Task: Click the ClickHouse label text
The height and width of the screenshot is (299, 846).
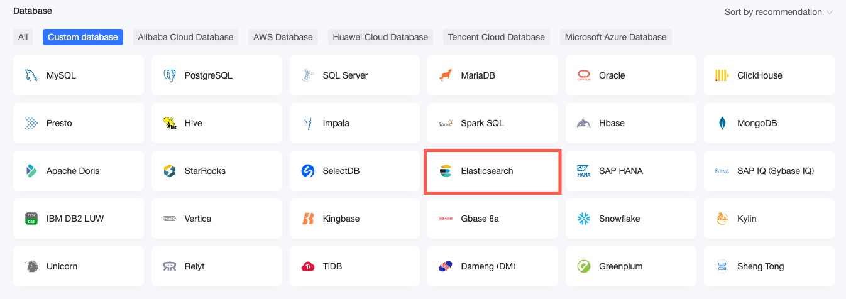Action: [760, 75]
